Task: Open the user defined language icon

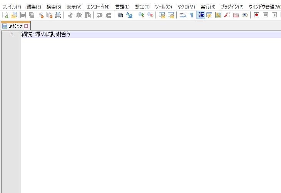Action: coord(209,15)
